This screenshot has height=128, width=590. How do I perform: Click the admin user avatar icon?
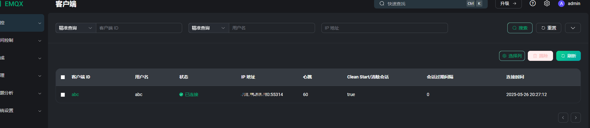point(561,3)
